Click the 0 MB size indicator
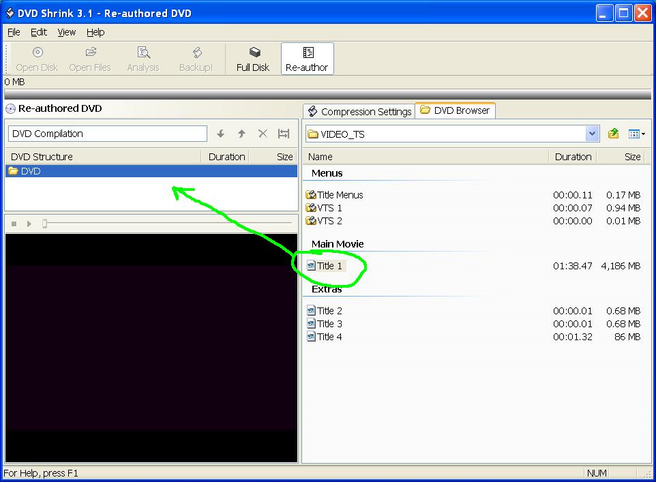Screen dimensions: 656x482 pos(14,82)
